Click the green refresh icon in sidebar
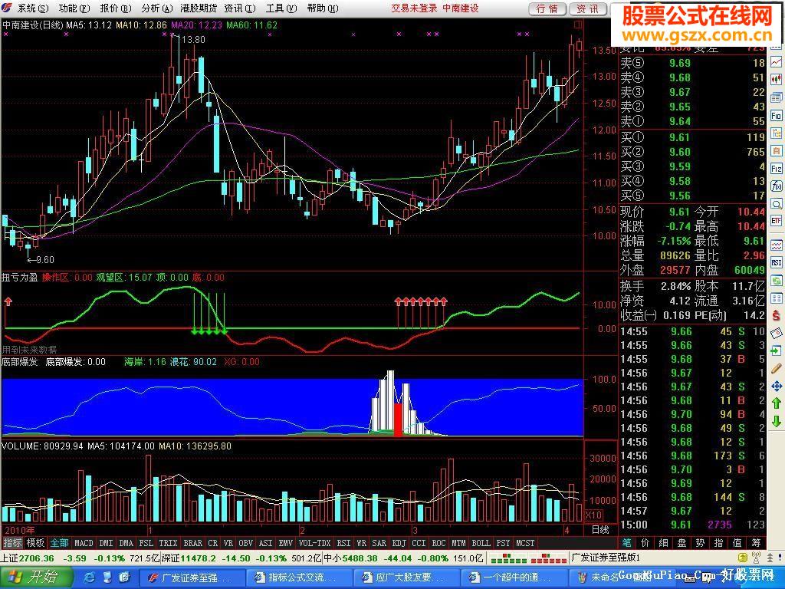The image size is (785, 589). pyautogui.click(x=776, y=281)
